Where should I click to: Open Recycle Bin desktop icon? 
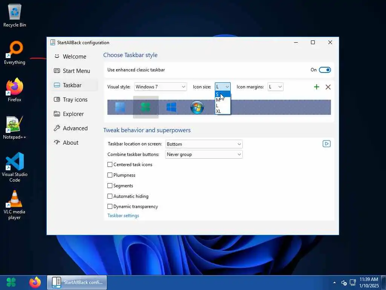[15, 15]
